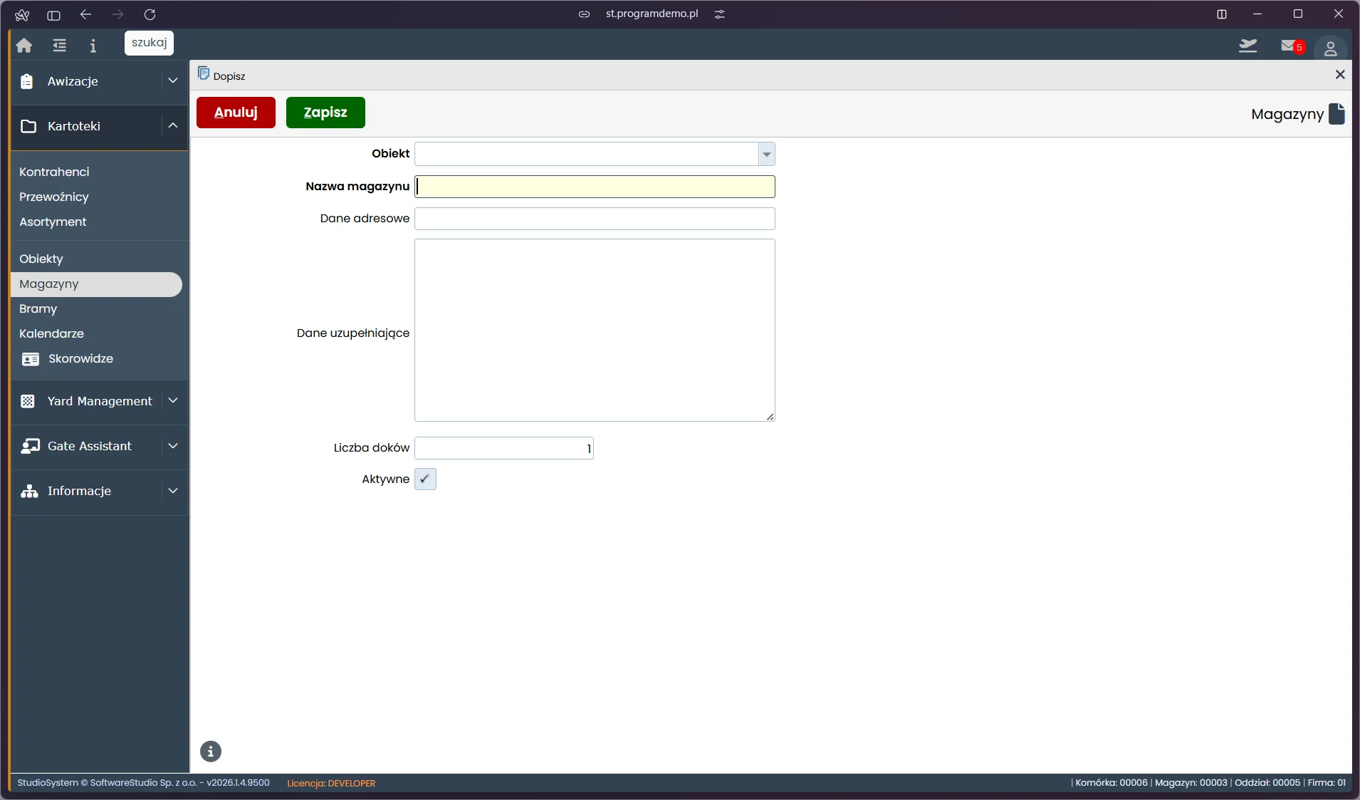Click the Dopisz document icon
This screenshot has height=800, width=1360.
coord(204,73)
